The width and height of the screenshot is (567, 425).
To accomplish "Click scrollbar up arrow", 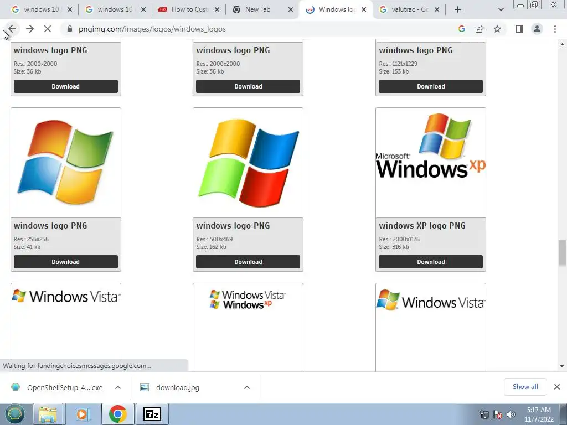I will tap(562, 44).
